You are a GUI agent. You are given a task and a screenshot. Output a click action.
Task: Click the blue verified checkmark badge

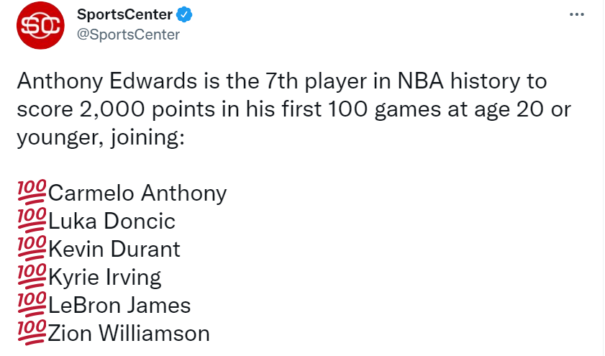point(184,14)
